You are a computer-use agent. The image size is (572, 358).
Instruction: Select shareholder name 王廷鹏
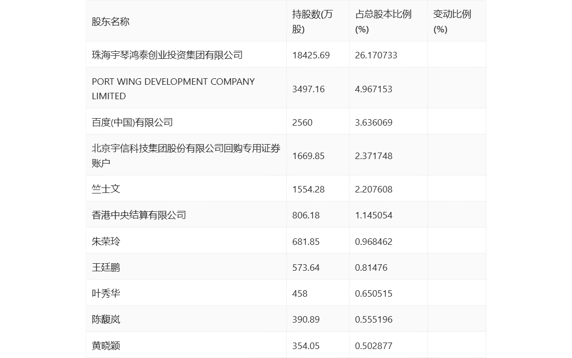(x=106, y=267)
